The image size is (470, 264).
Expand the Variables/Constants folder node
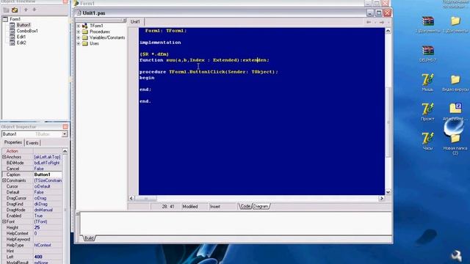pos(79,37)
